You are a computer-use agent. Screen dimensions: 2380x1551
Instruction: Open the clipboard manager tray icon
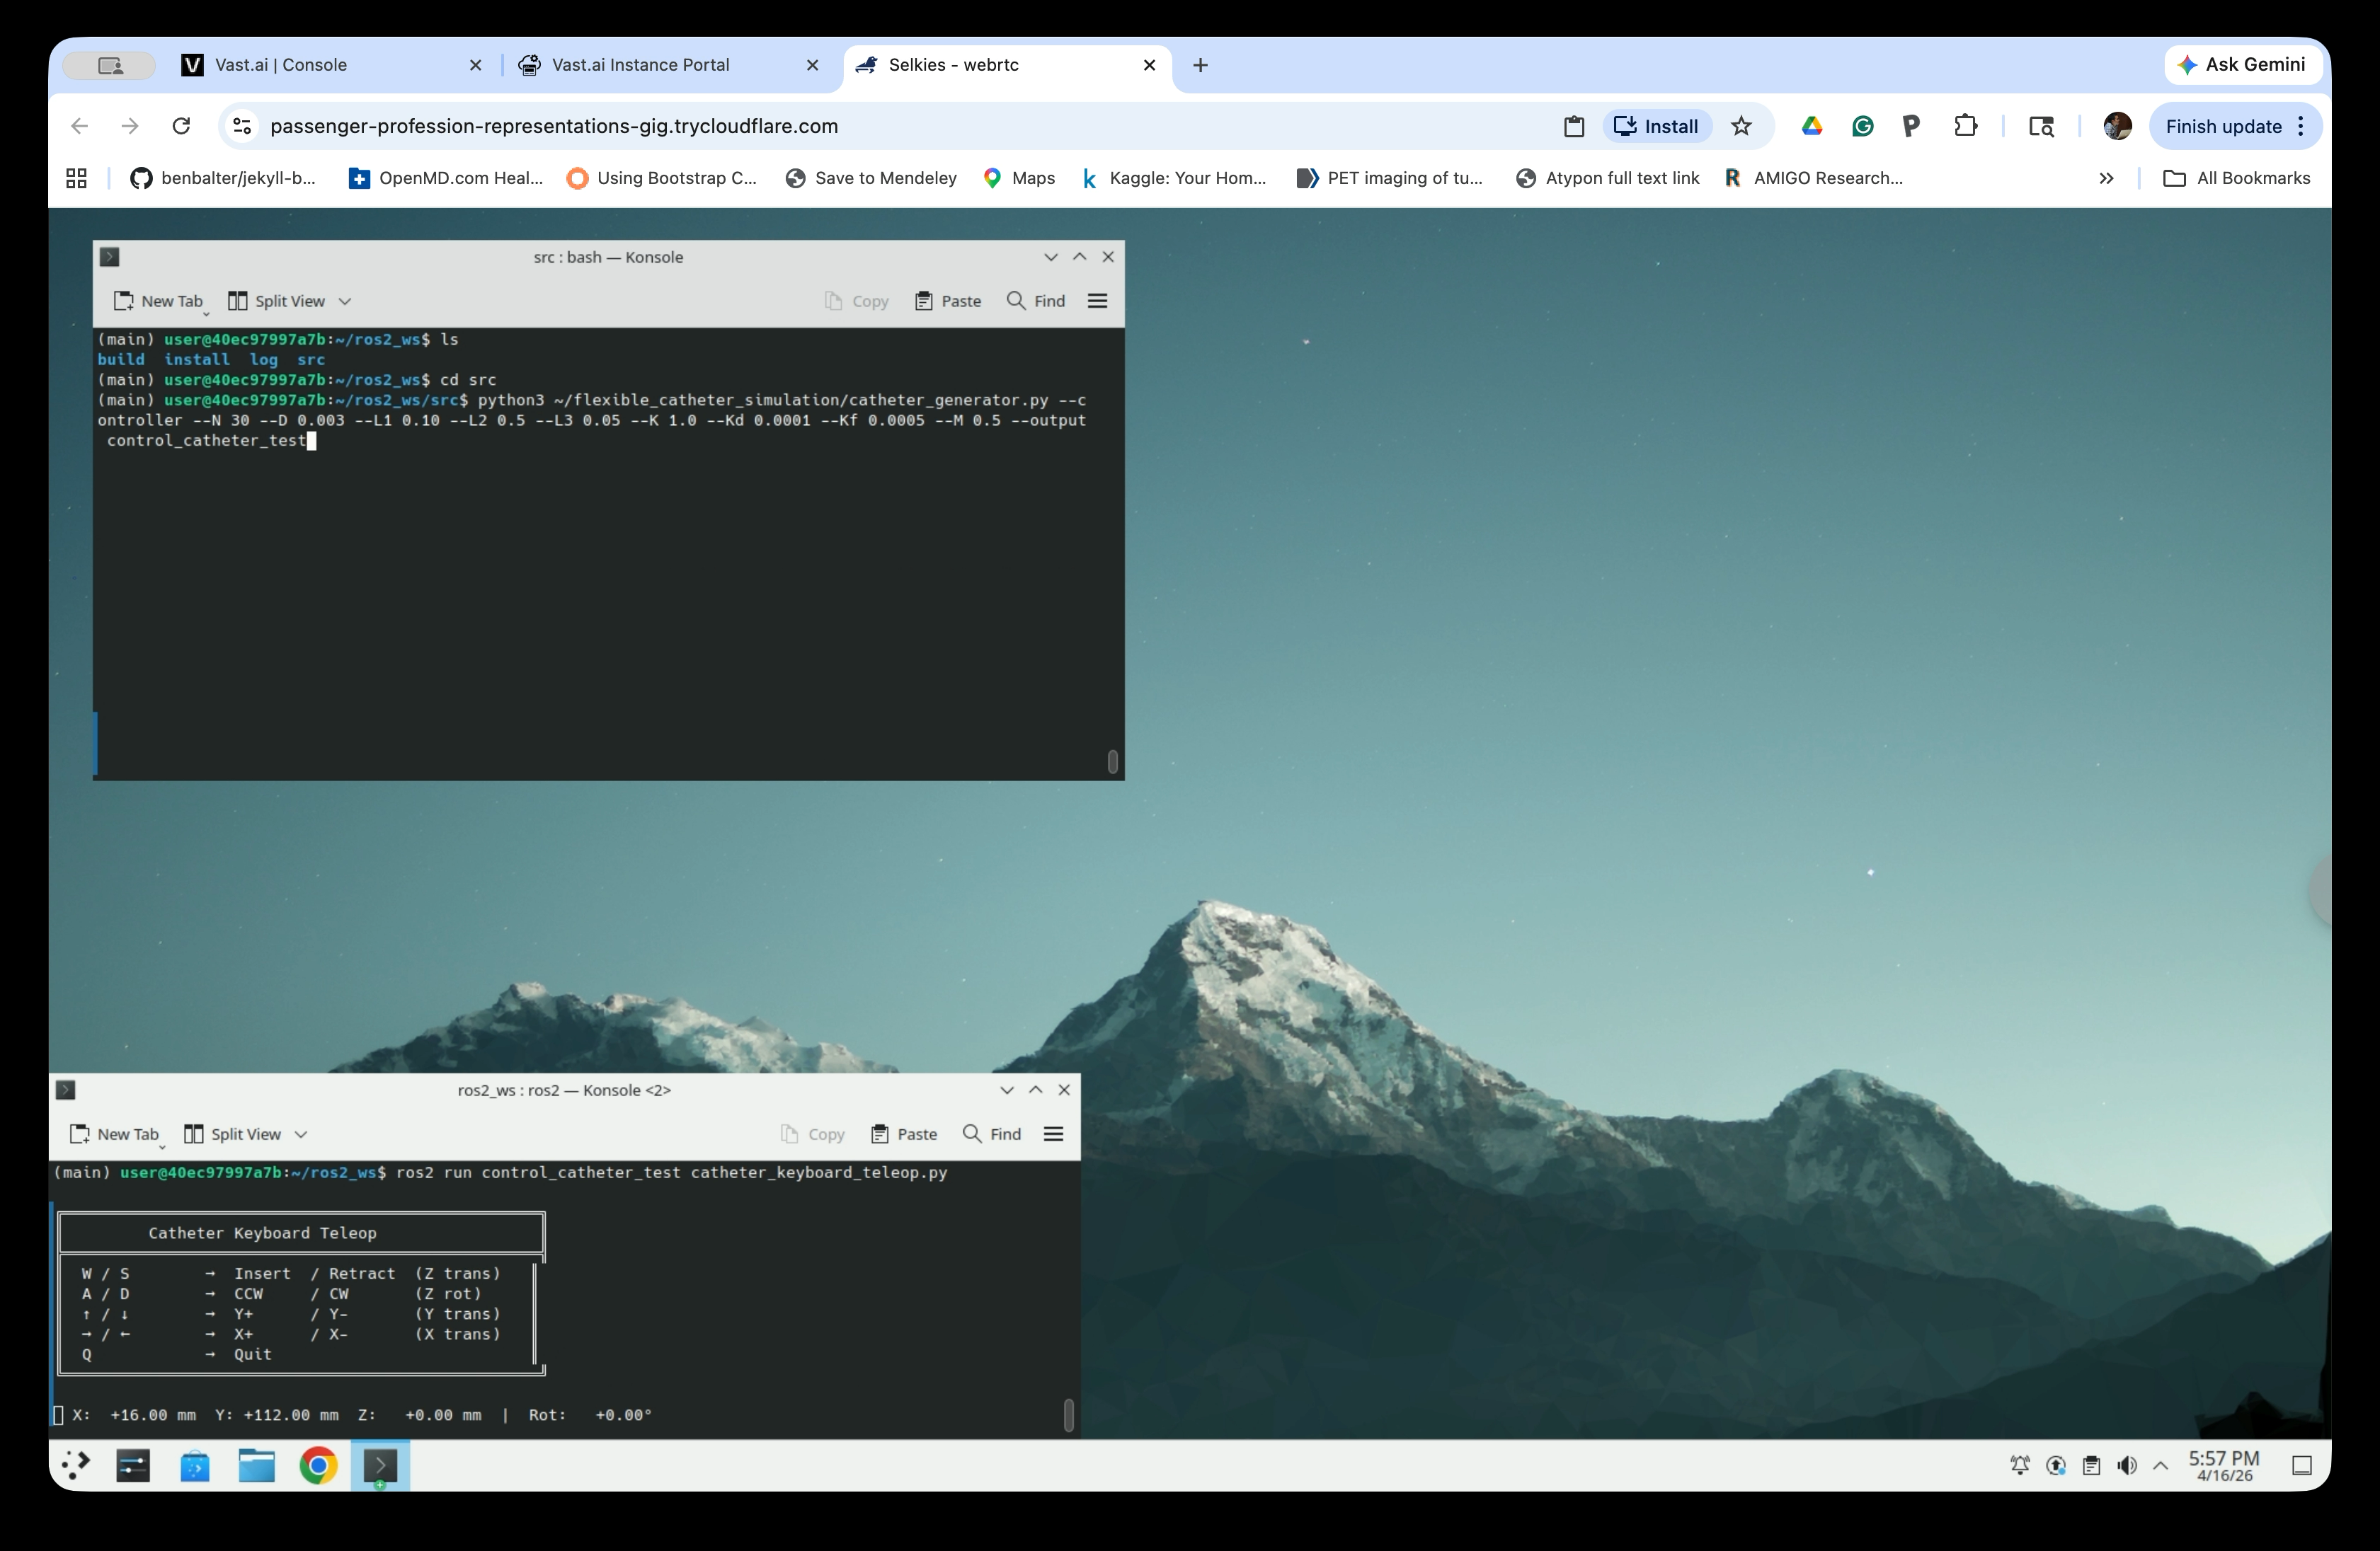2091,1466
